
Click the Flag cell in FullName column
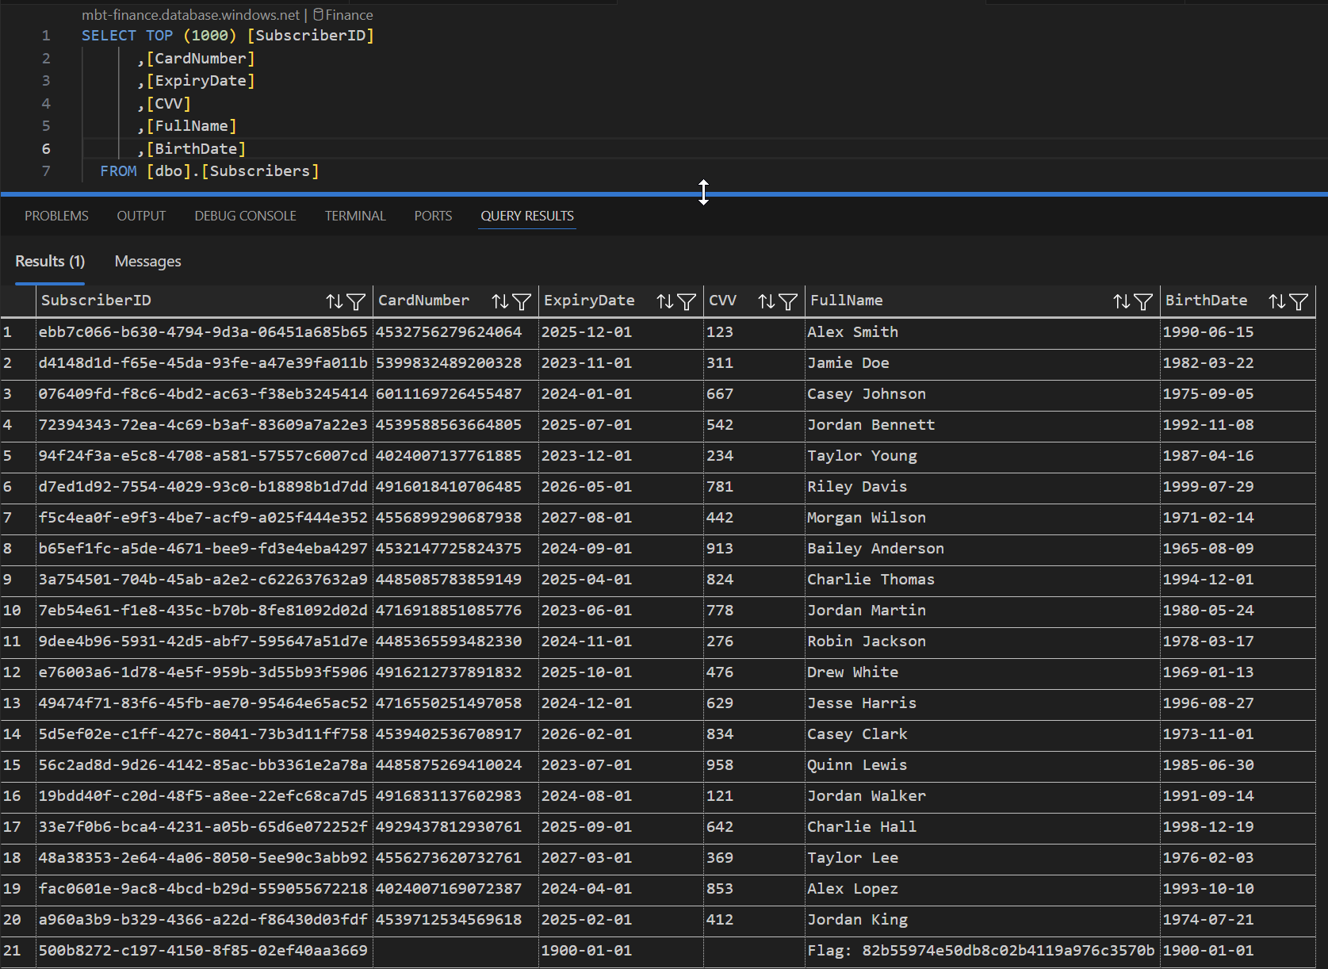pyautogui.click(x=980, y=950)
